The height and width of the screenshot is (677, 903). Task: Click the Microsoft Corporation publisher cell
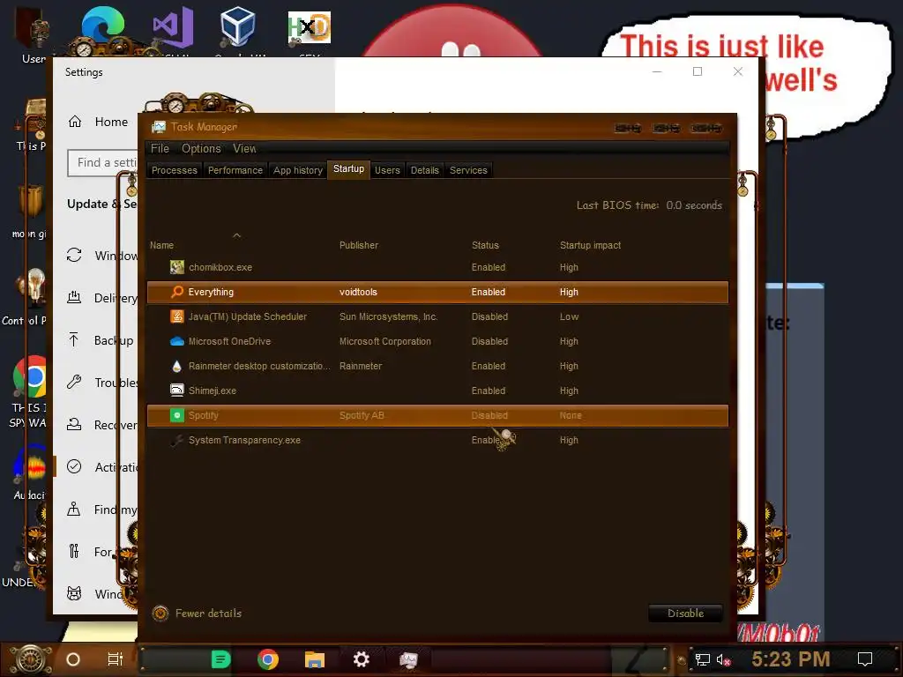coord(385,341)
